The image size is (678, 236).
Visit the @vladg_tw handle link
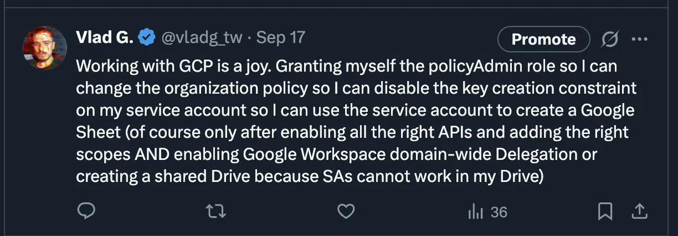(202, 38)
